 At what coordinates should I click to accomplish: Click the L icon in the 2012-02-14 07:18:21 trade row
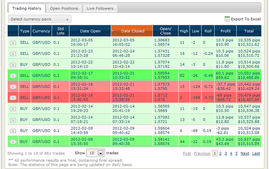click(13, 120)
